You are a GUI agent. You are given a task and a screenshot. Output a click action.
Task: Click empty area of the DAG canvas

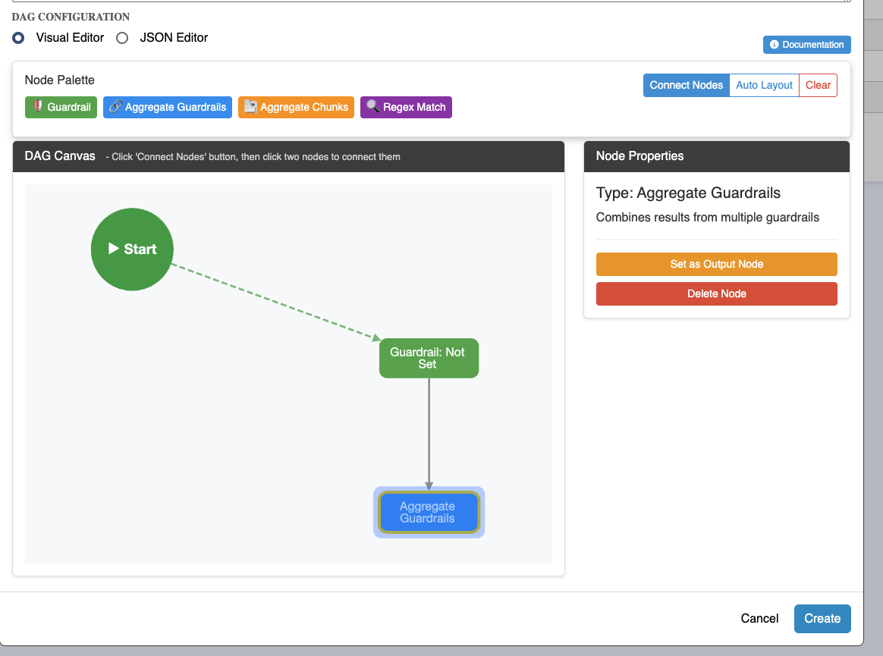tap(190, 455)
